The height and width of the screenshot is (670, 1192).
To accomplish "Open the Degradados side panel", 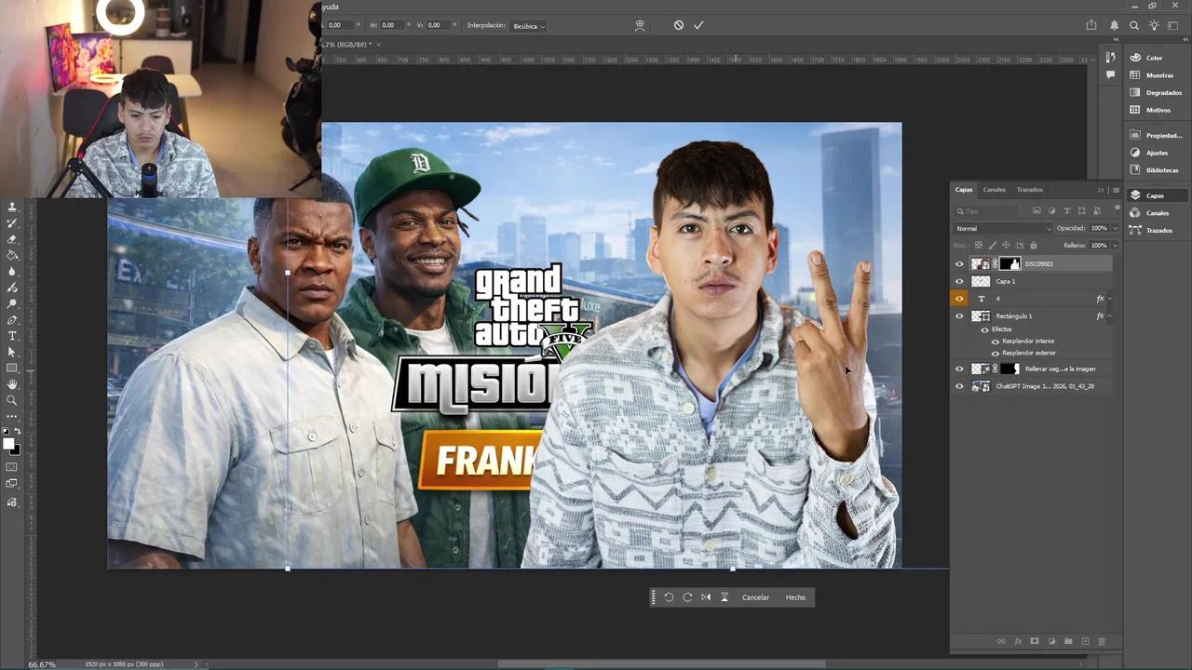I will point(1164,92).
